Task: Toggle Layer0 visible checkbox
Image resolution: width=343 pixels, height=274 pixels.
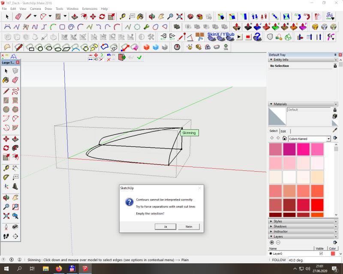Action: (321, 253)
